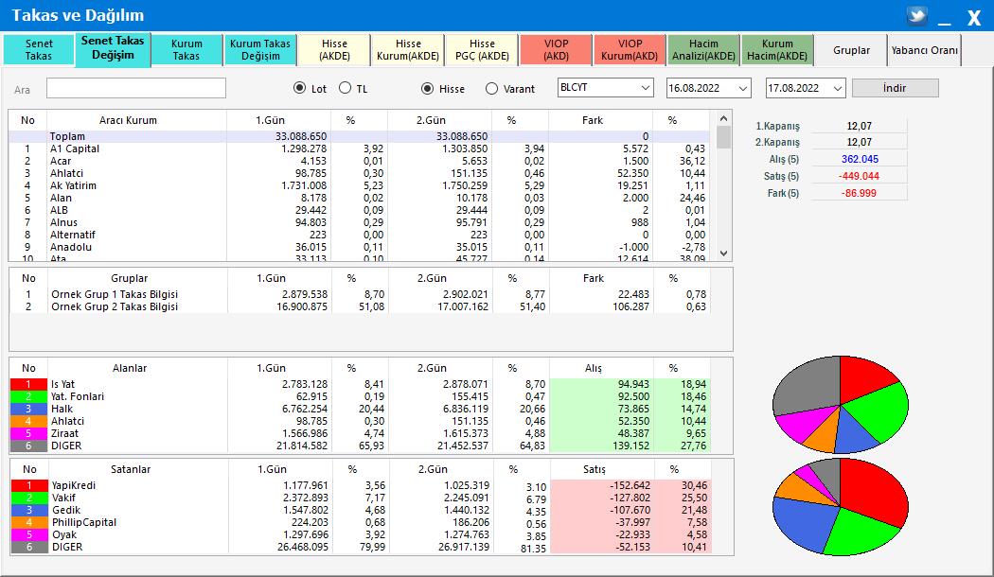Open the Kurum Takas Değişim tab
Screen dimensions: 994x577
point(260,49)
